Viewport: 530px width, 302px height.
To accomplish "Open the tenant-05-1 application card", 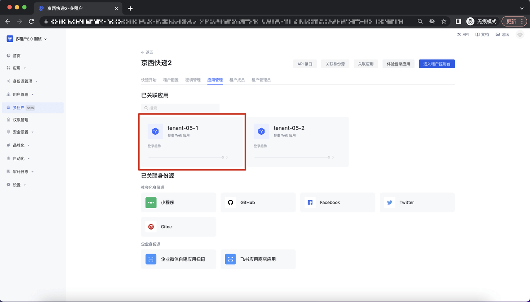I will point(192,142).
